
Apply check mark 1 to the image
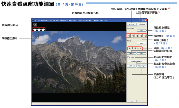(x=129, y=36)
